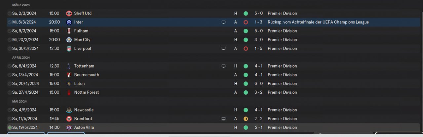Click the Man City club badge
Screen dimensions: 423x137
point(69,40)
